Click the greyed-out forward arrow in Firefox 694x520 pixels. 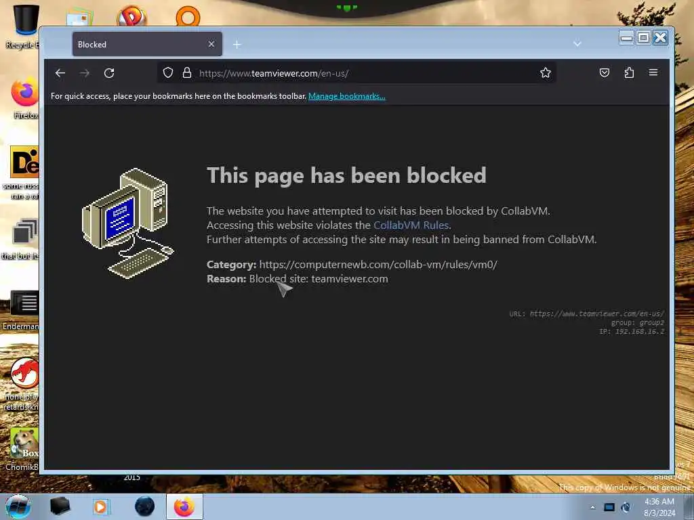pyautogui.click(x=85, y=73)
